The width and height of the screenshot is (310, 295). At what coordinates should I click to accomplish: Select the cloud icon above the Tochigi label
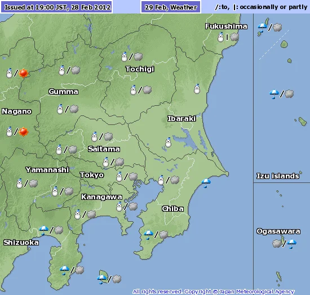(138, 57)
